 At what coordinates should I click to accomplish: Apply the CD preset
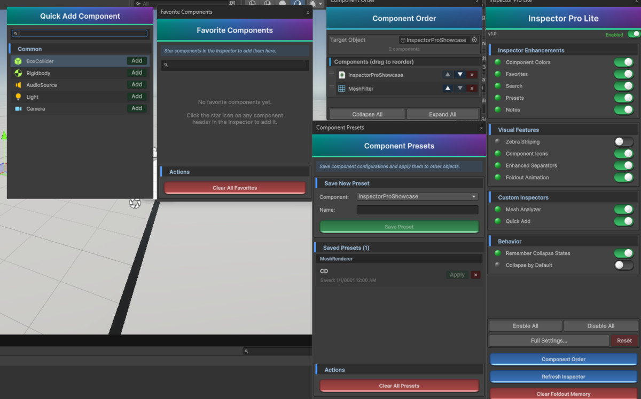pos(457,275)
